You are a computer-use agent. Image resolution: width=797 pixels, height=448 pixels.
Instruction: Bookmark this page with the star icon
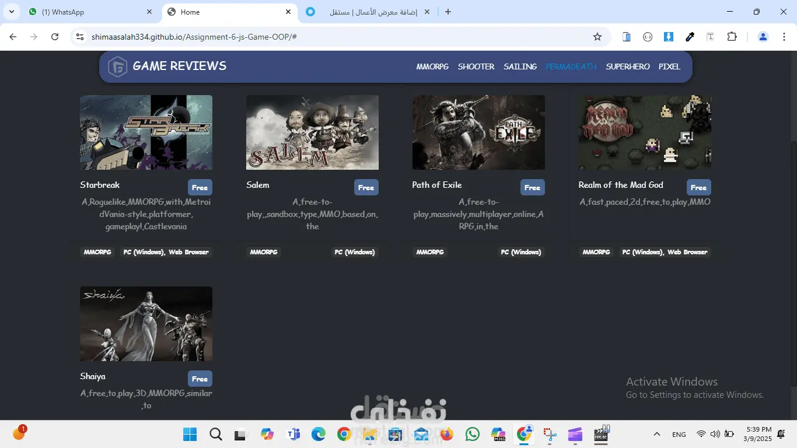coord(597,37)
